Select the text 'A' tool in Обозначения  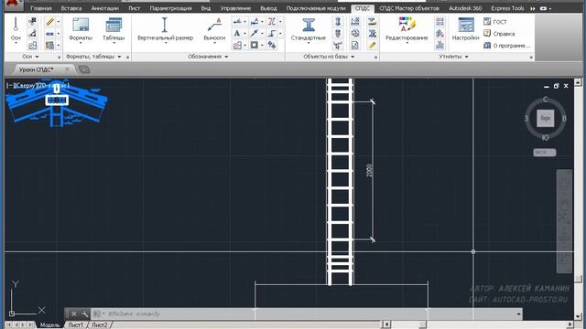point(237,34)
